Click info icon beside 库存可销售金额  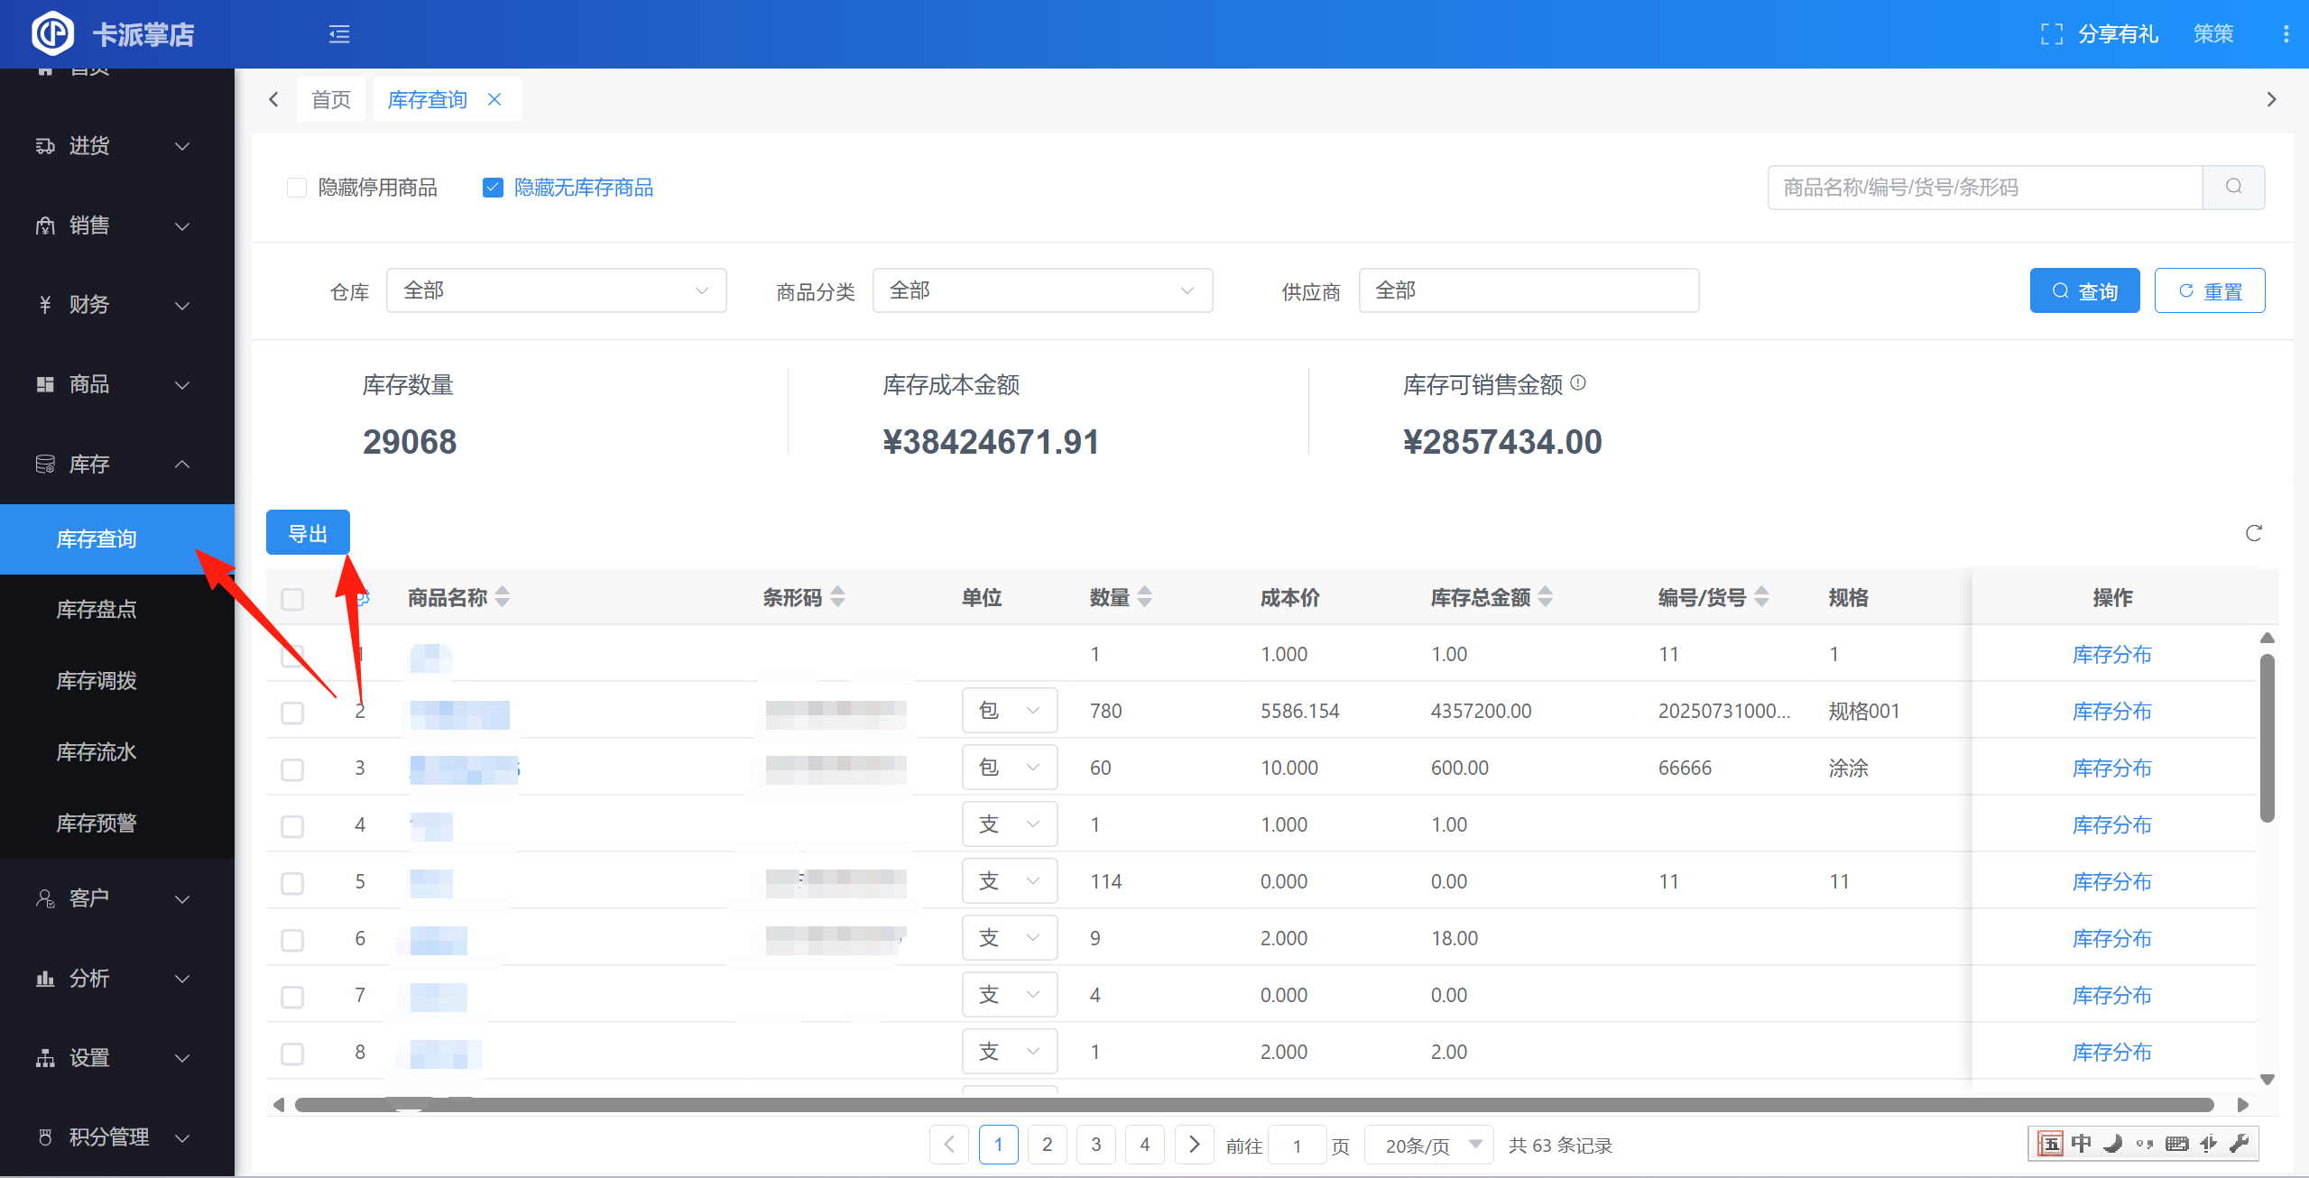click(1578, 382)
